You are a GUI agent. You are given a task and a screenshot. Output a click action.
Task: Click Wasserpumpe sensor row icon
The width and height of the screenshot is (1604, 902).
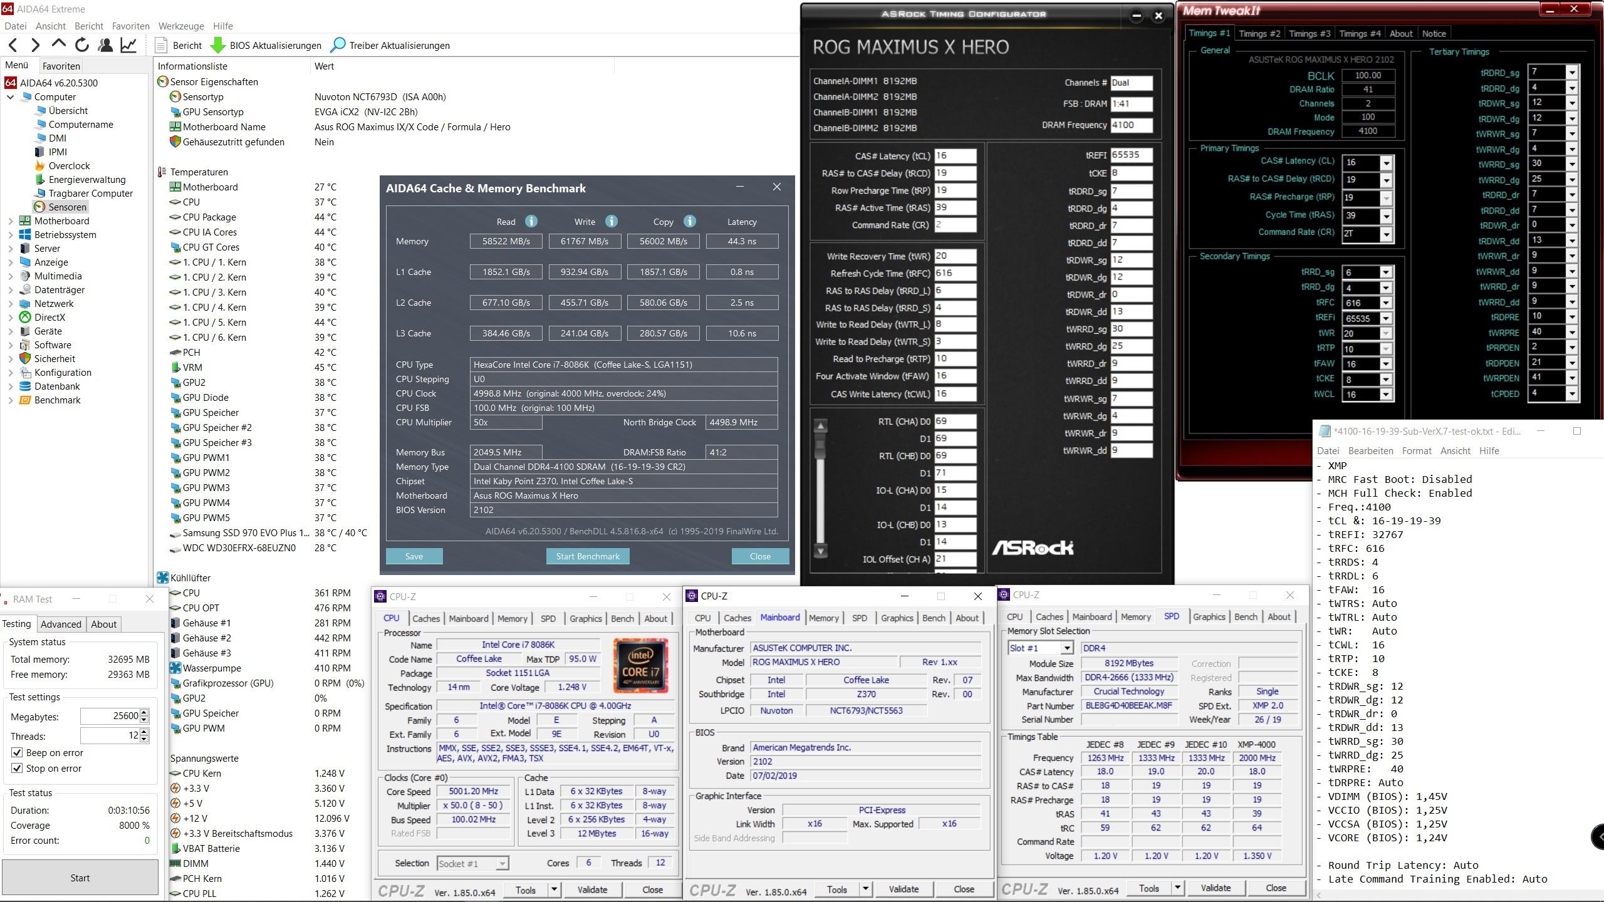click(175, 668)
